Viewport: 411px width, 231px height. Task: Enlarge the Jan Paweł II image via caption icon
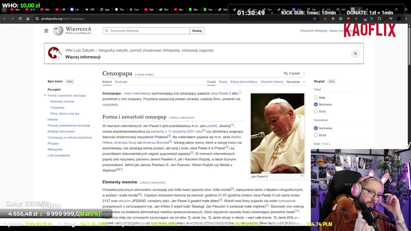tap(302, 176)
